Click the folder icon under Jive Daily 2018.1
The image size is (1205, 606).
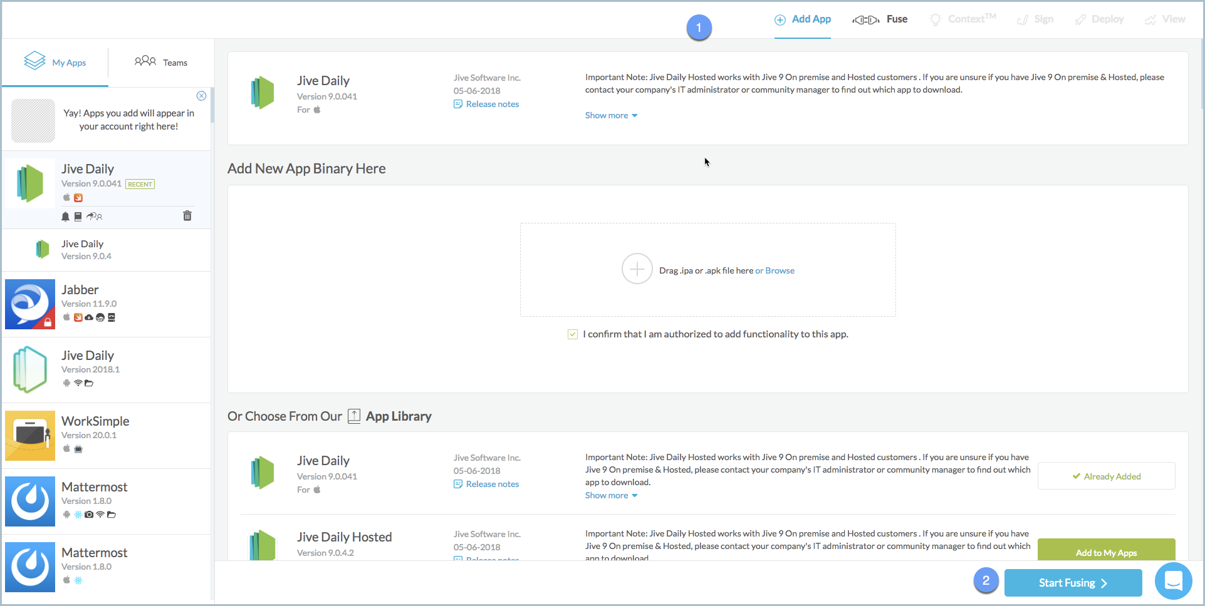click(89, 383)
